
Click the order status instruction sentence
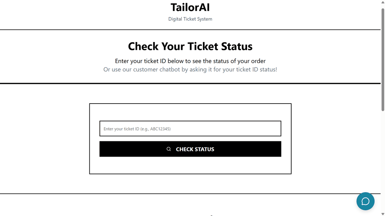tap(190, 61)
